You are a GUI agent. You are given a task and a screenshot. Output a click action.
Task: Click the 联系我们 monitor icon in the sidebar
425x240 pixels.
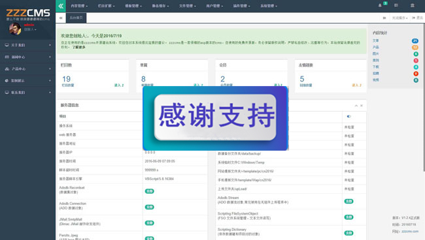point(7,93)
